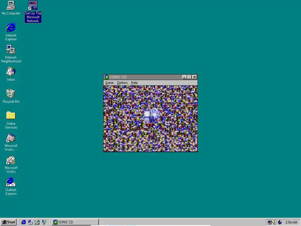Viewport: 301px width, 226px height.
Task: Minimize the SONIC CD window
Action: [x=184, y=77]
